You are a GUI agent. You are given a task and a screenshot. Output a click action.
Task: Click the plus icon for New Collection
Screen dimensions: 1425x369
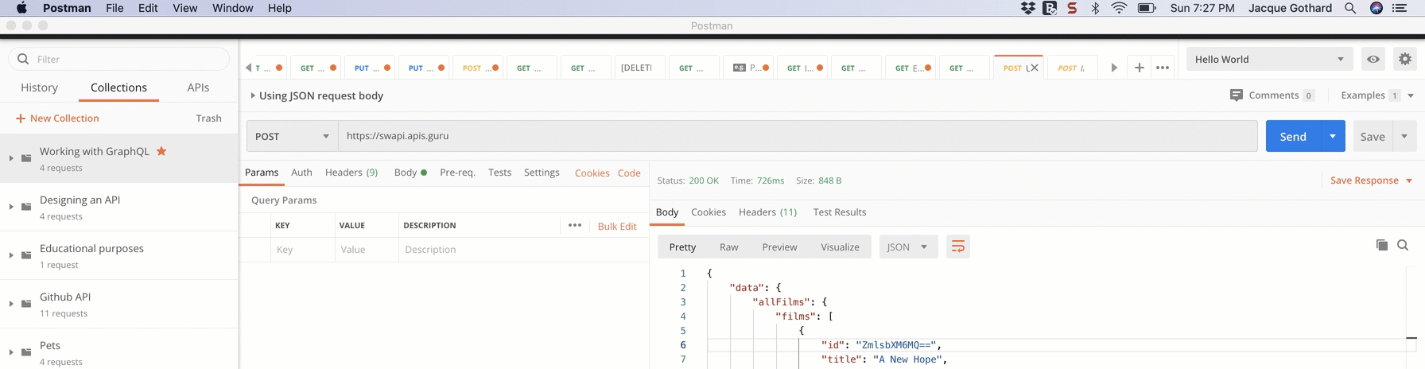point(21,118)
